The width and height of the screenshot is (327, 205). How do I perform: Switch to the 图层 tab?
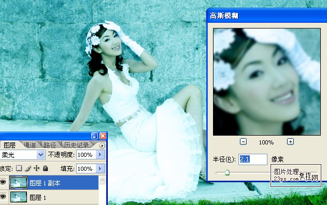[x=10, y=145]
